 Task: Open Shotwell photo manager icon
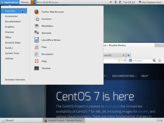tap(36, 33)
